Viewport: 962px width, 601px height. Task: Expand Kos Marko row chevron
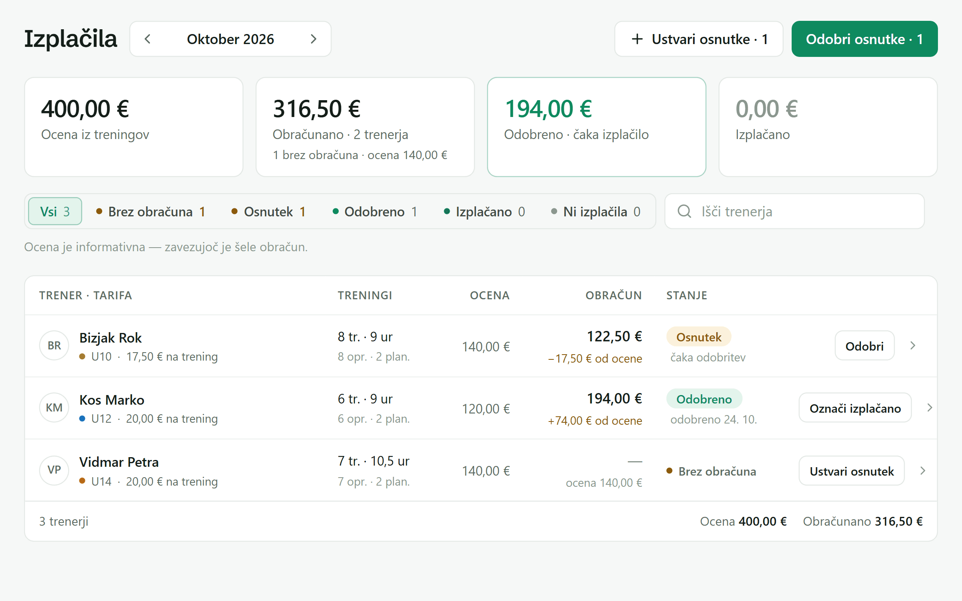click(x=930, y=407)
